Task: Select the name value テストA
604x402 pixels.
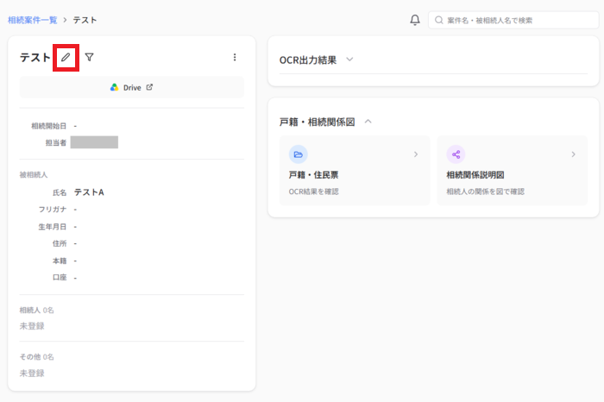Action: tap(89, 192)
